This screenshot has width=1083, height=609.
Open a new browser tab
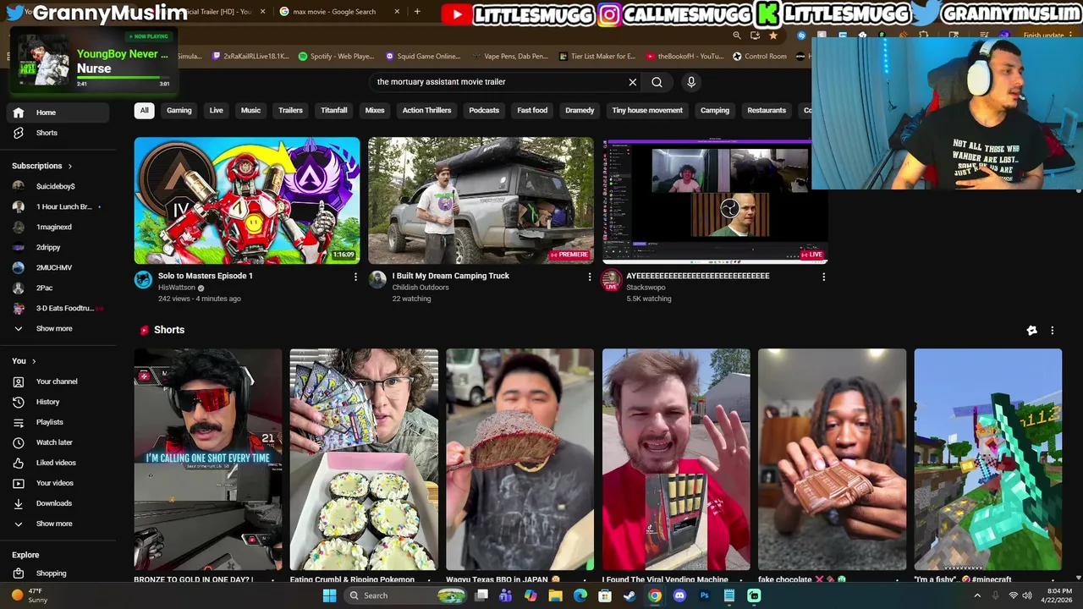coord(417,12)
